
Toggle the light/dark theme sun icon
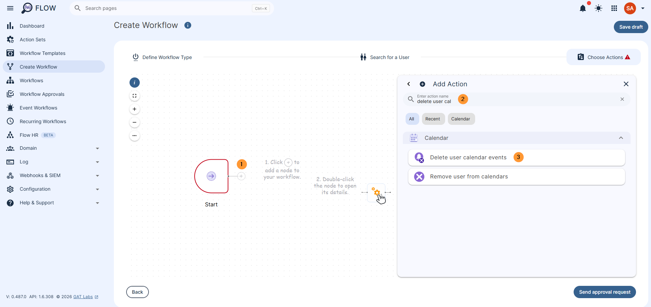click(x=599, y=8)
